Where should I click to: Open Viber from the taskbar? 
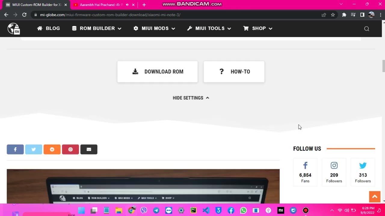[144, 211]
